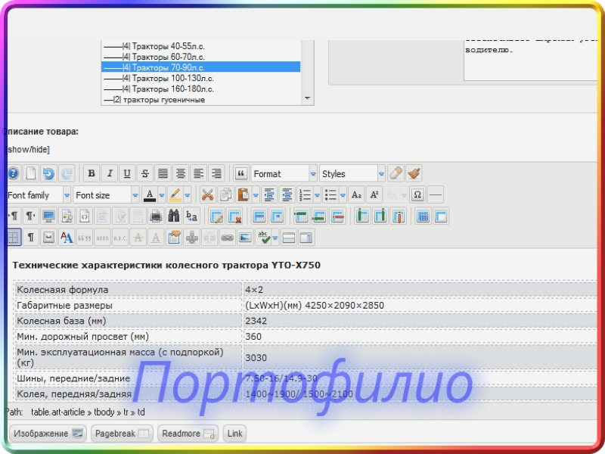Apply superscript formatting
605x454 pixels.
click(374, 195)
